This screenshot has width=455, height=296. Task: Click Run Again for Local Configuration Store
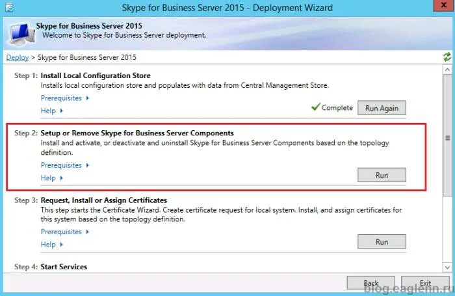point(382,108)
